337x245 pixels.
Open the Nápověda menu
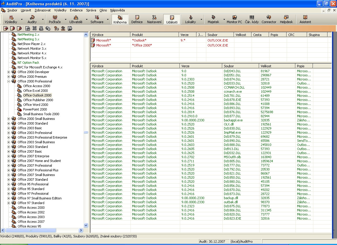[x=117, y=10]
